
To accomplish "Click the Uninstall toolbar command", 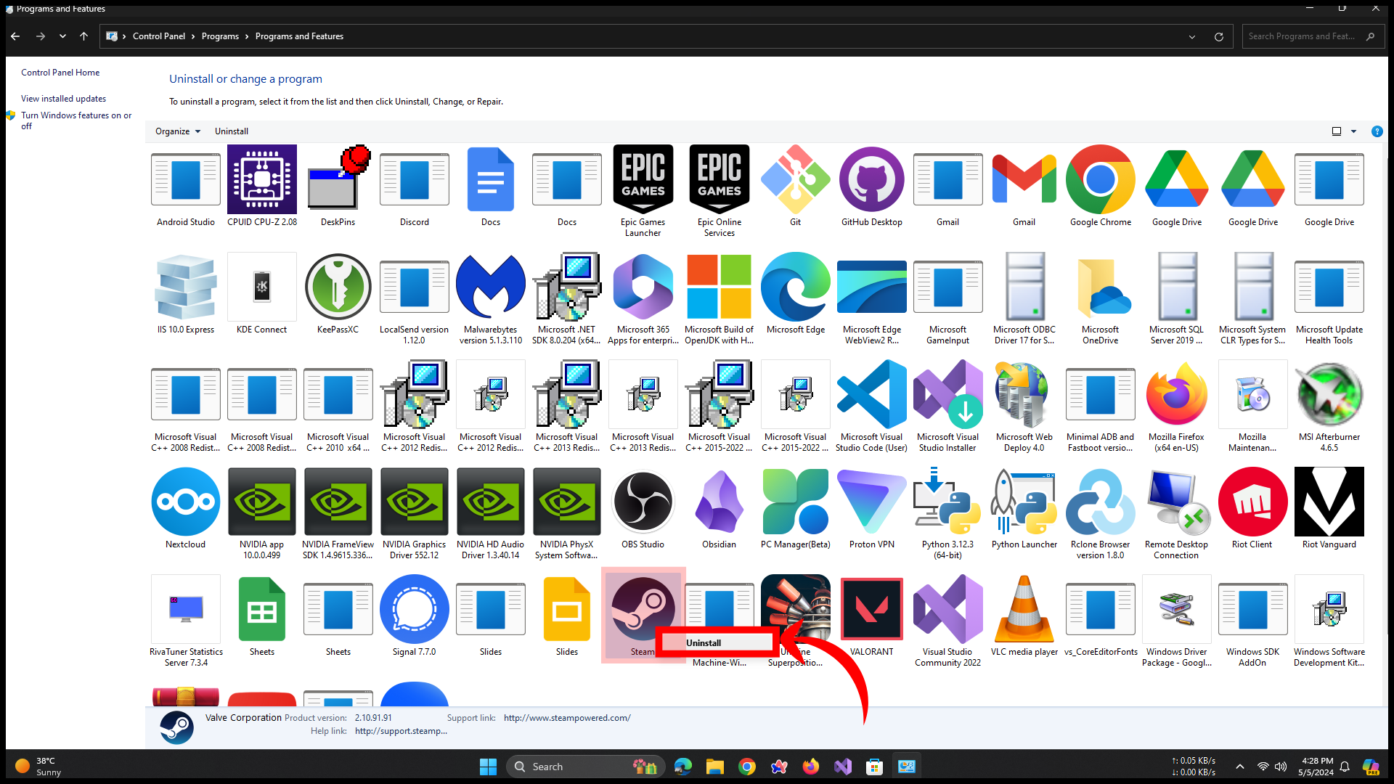I will [231, 131].
